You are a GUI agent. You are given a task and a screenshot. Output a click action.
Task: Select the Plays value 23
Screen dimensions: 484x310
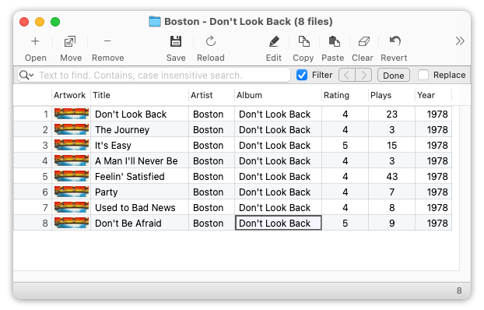click(391, 114)
